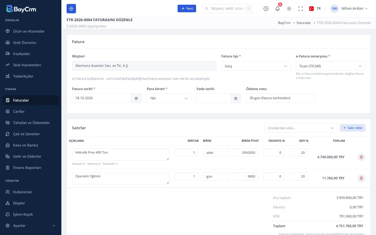
Task: Open notifications bell with 8 badge
Action: tap(278, 9)
